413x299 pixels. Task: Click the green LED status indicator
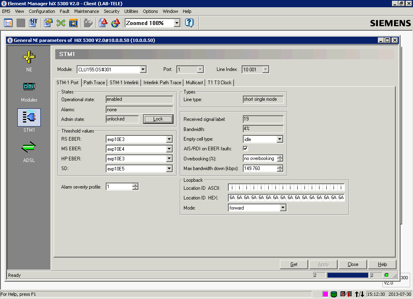387,275
